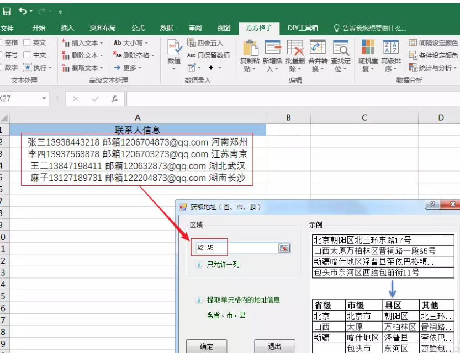460x353 pixels.
Task: Click the 条件设定颜色 tool
Action: [433, 55]
